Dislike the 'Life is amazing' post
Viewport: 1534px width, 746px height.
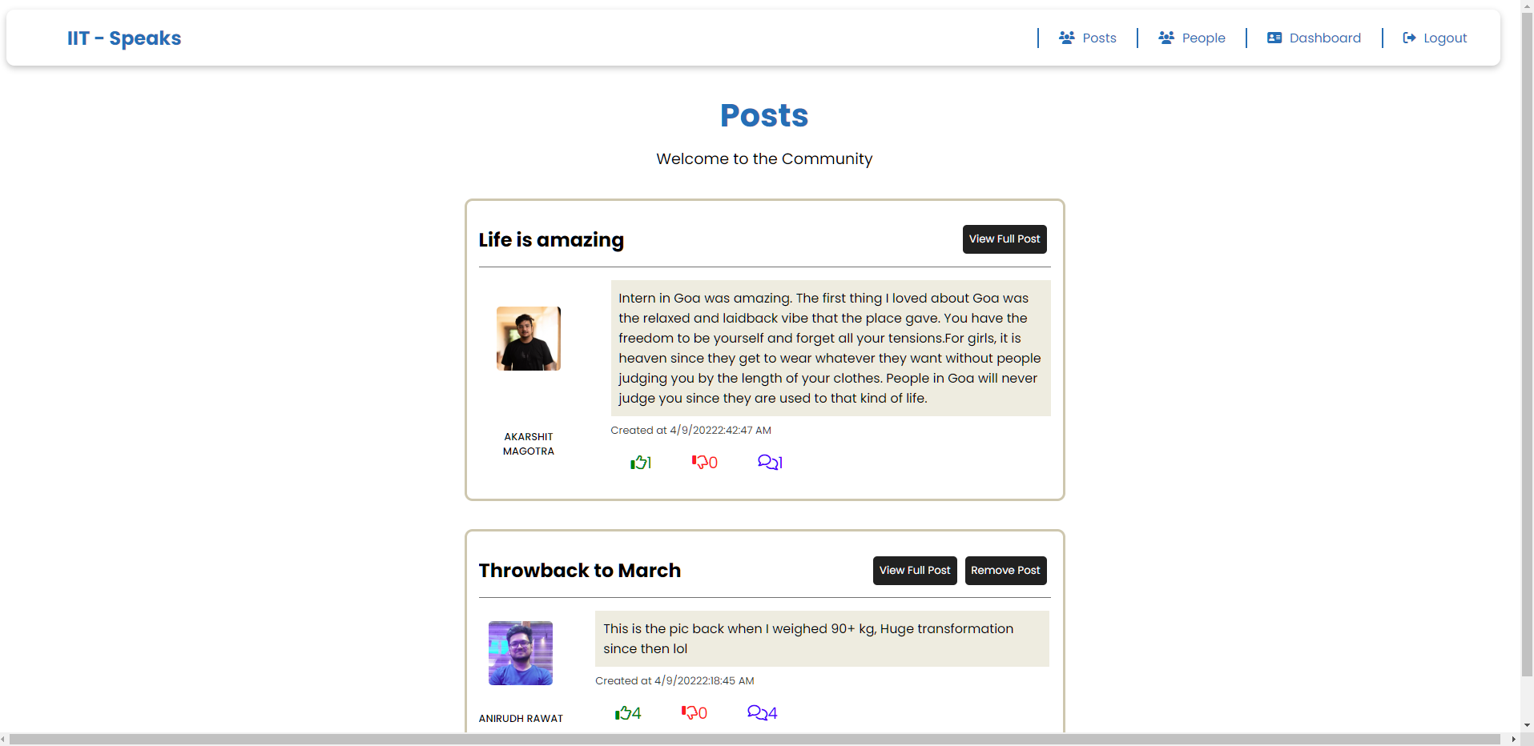point(702,462)
